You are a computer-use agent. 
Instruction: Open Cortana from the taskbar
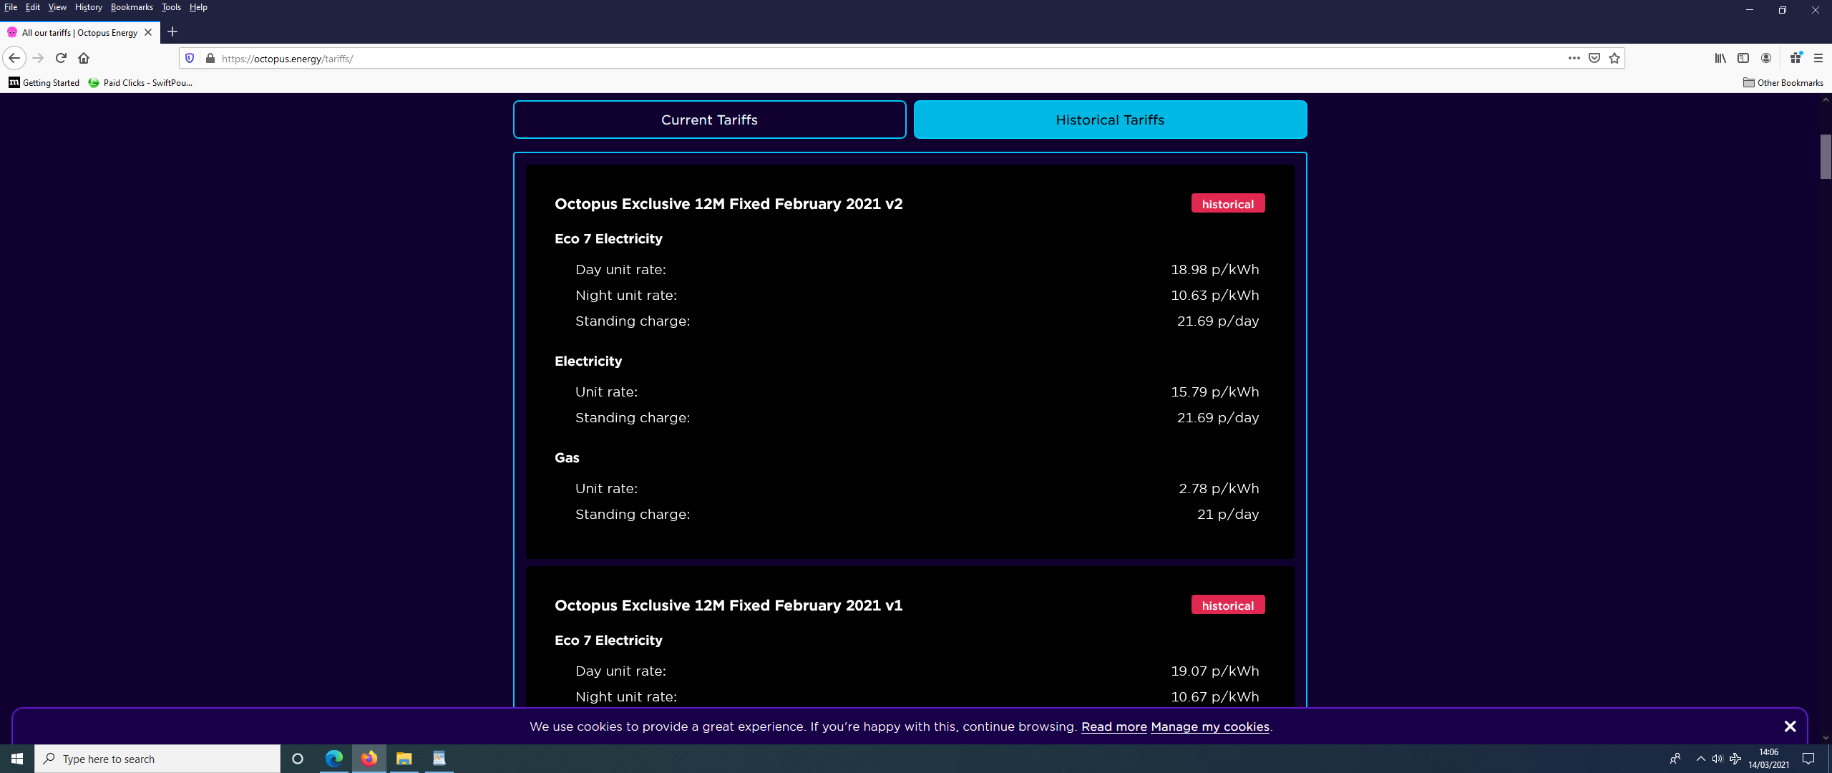[298, 759]
